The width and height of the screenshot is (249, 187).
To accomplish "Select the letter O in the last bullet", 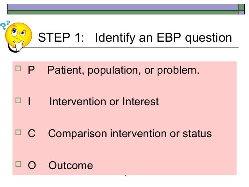I will point(32,166).
